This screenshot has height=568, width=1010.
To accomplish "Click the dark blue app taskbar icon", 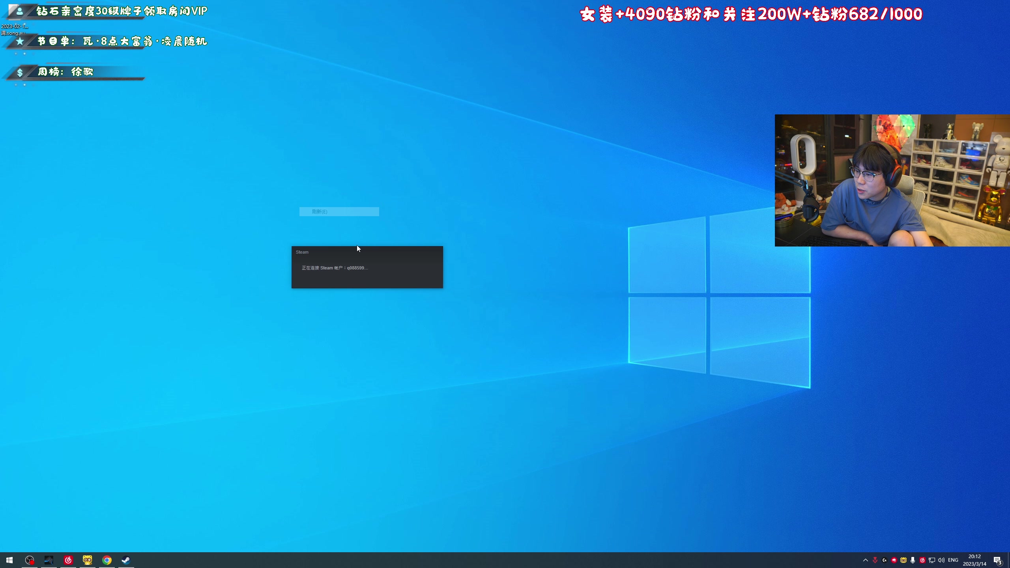I will coord(49,560).
